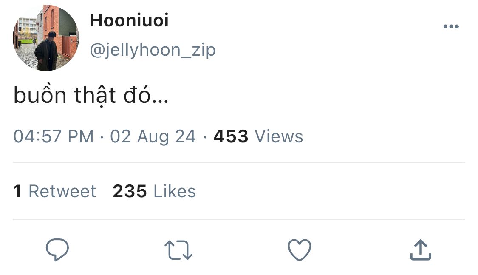The image size is (478, 275).
Task: Click the 04:57 PM timestamp
Action: 54,136
